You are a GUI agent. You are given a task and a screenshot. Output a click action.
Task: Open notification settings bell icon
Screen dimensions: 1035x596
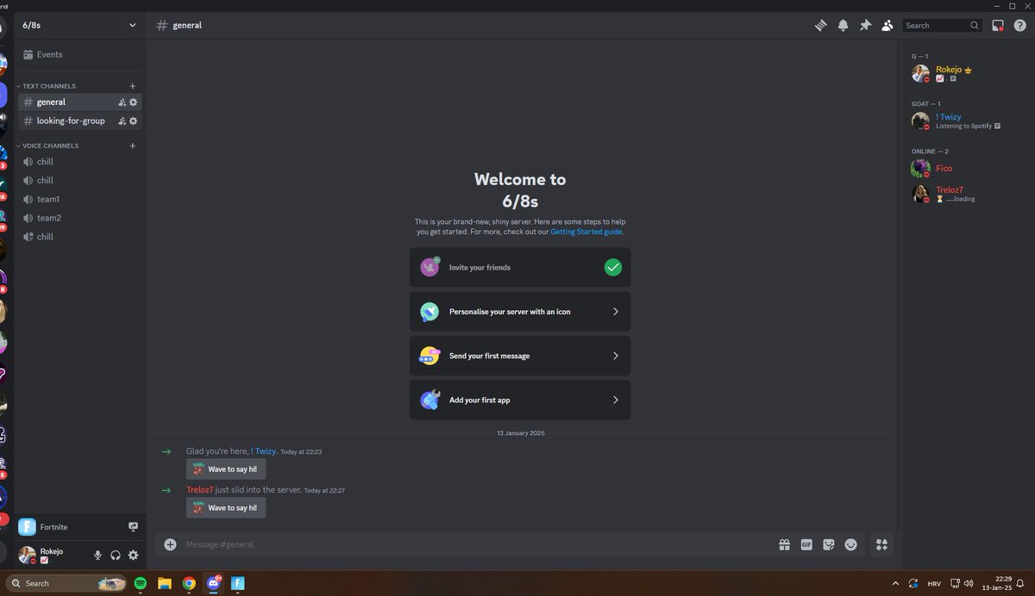click(x=844, y=26)
